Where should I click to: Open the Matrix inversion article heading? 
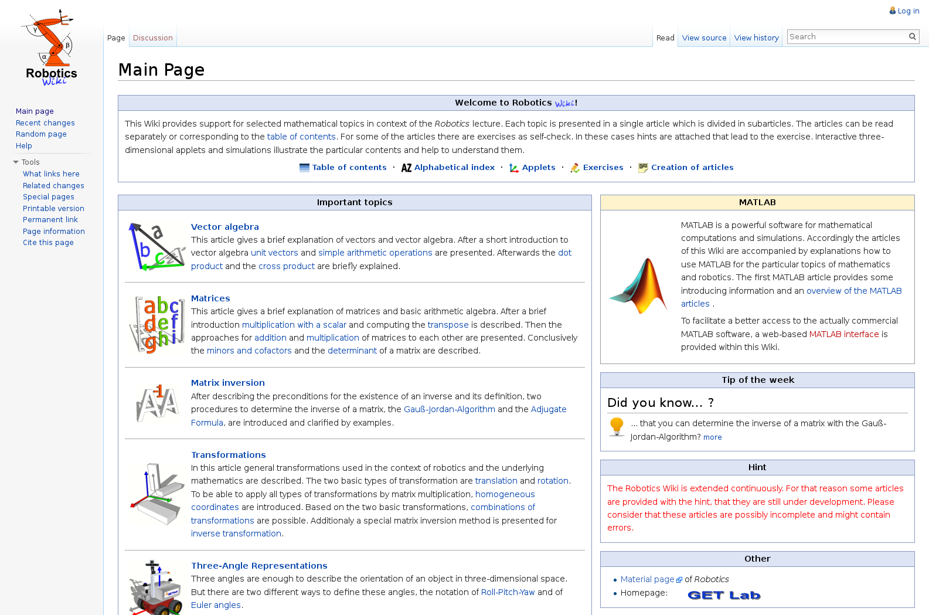pyautogui.click(x=228, y=383)
